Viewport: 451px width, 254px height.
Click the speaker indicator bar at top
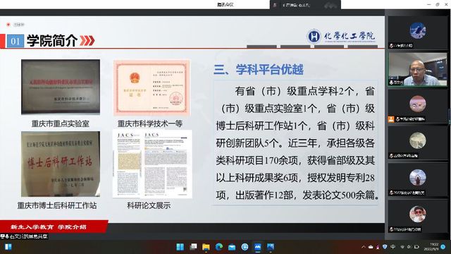[x=305, y=5]
